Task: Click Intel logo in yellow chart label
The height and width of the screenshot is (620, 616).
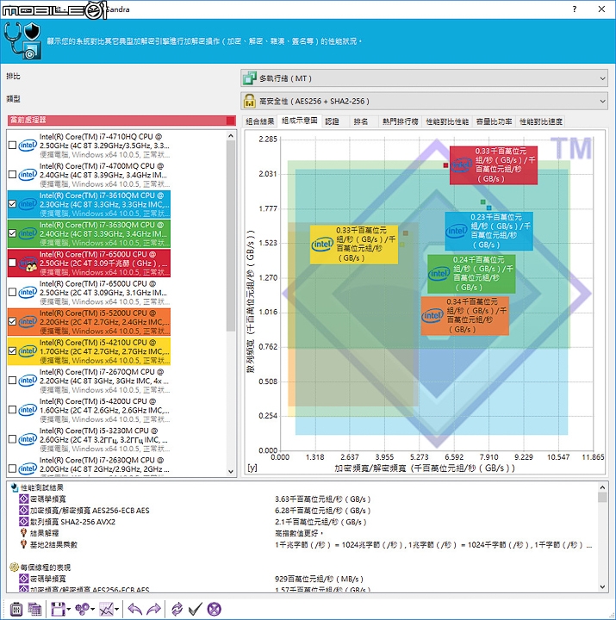Action: 322,245
